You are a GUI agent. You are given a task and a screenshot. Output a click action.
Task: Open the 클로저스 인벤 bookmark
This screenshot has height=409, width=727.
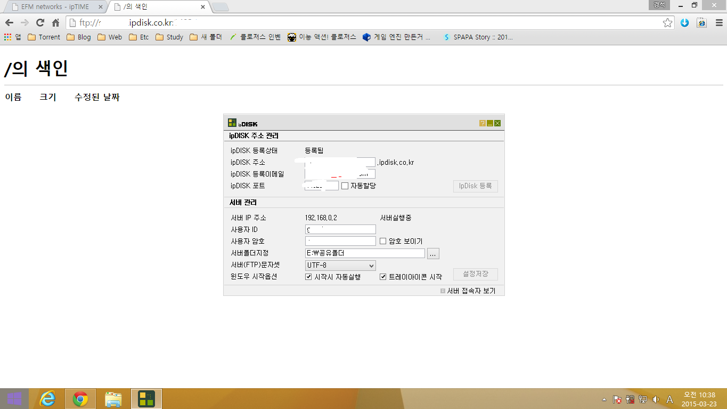[x=255, y=37]
